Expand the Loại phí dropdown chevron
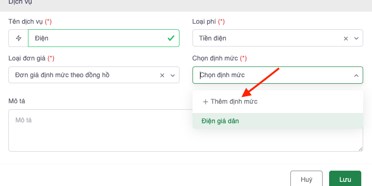Image resolution: width=372 pixels, height=186 pixels. pyautogui.click(x=356, y=38)
